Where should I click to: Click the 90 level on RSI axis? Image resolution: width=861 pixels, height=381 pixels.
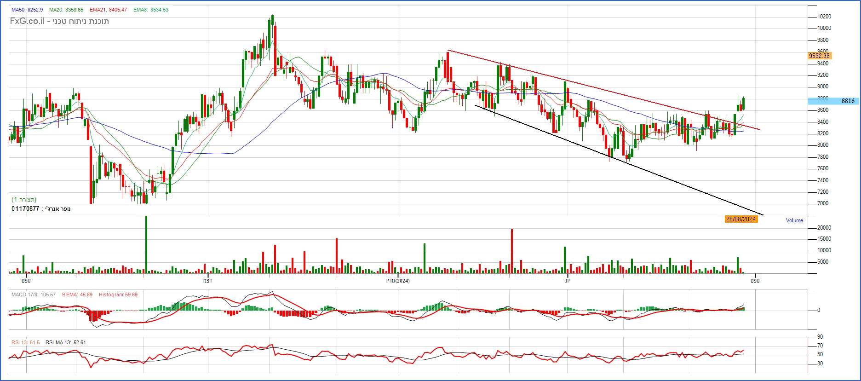pyautogui.click(x=820, y=337)
